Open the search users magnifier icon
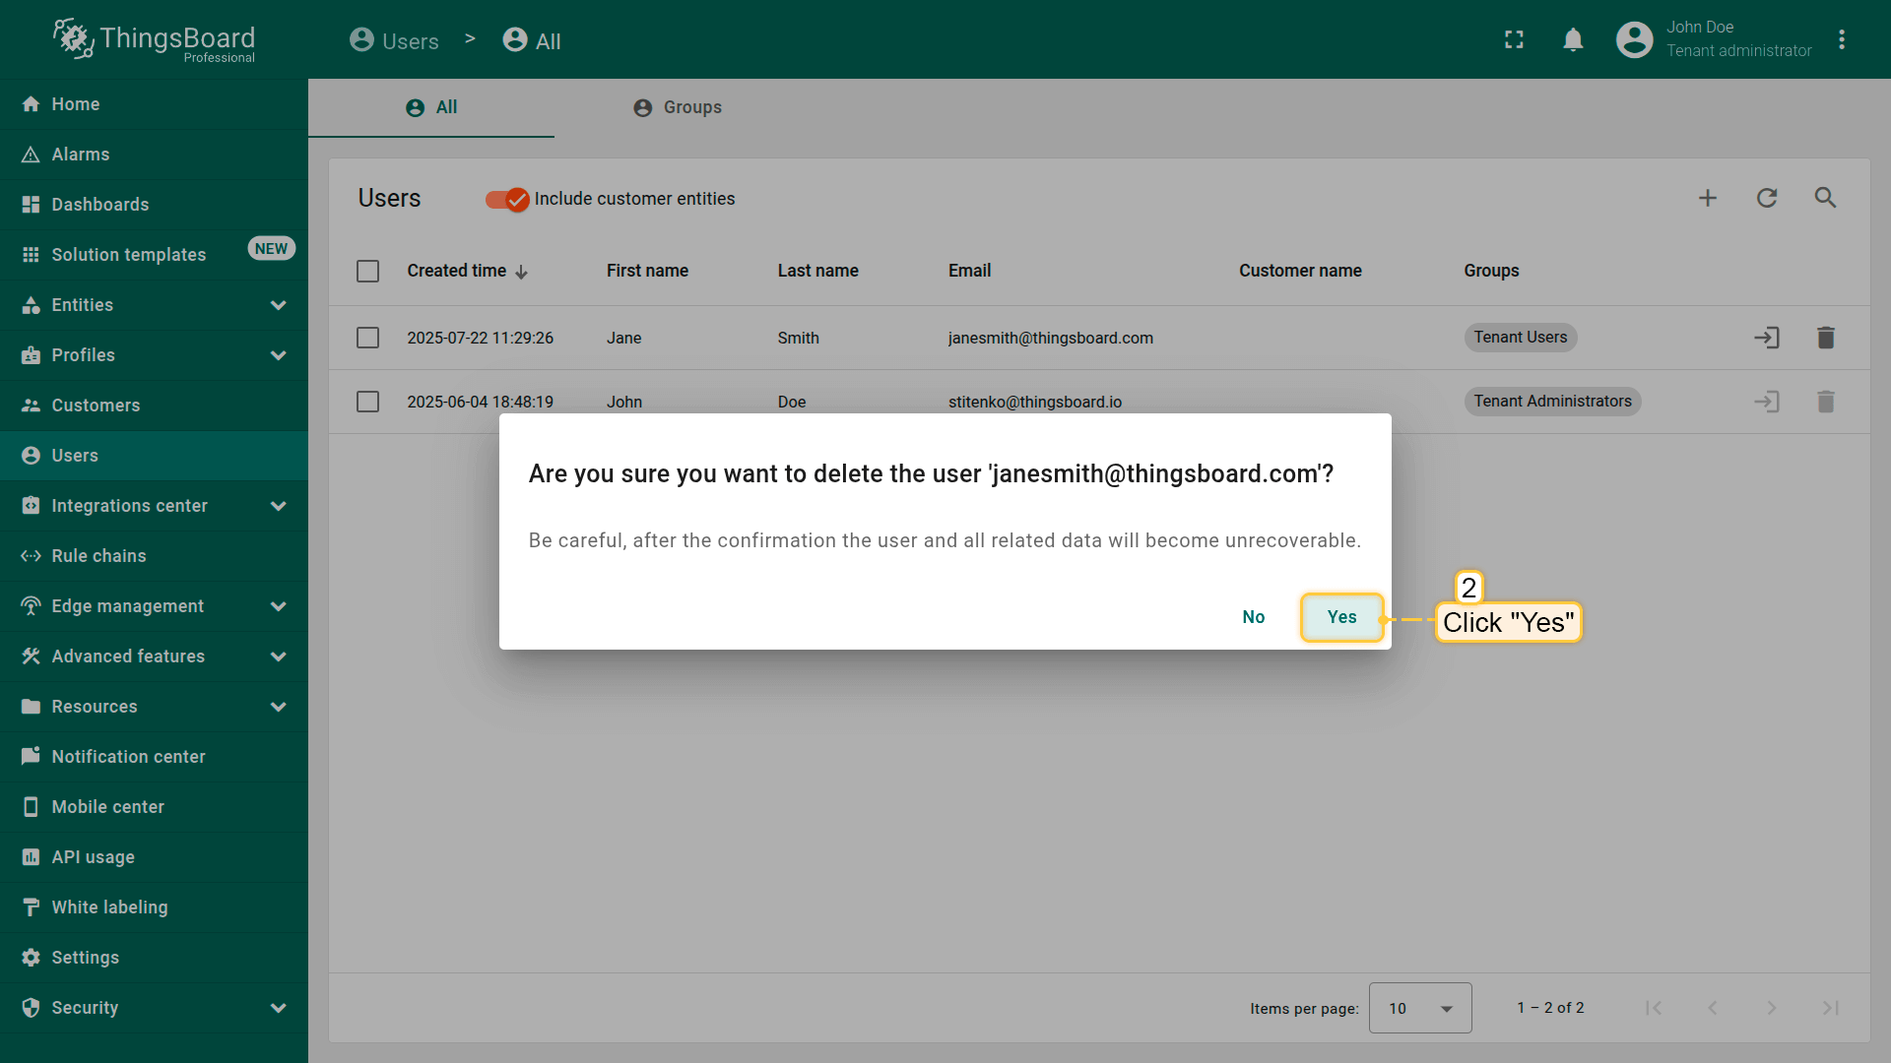The image size is (1891, 1063). (1825, 198)
